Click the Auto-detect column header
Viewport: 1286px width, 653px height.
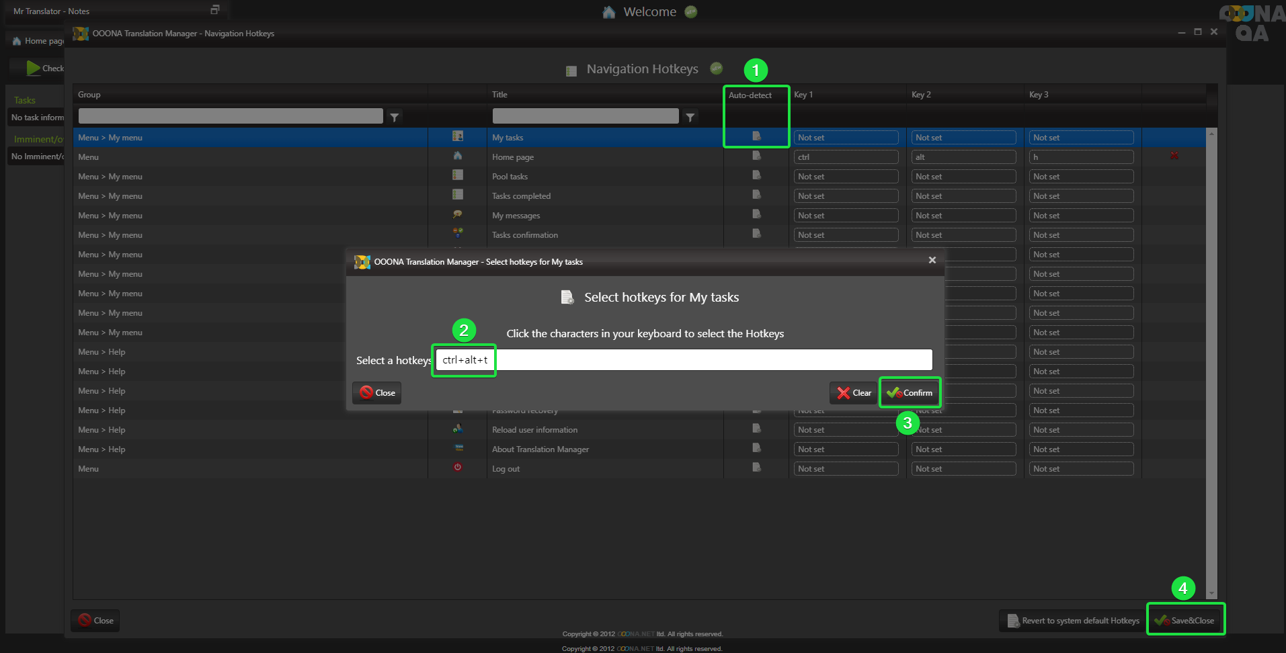(750, 95)
